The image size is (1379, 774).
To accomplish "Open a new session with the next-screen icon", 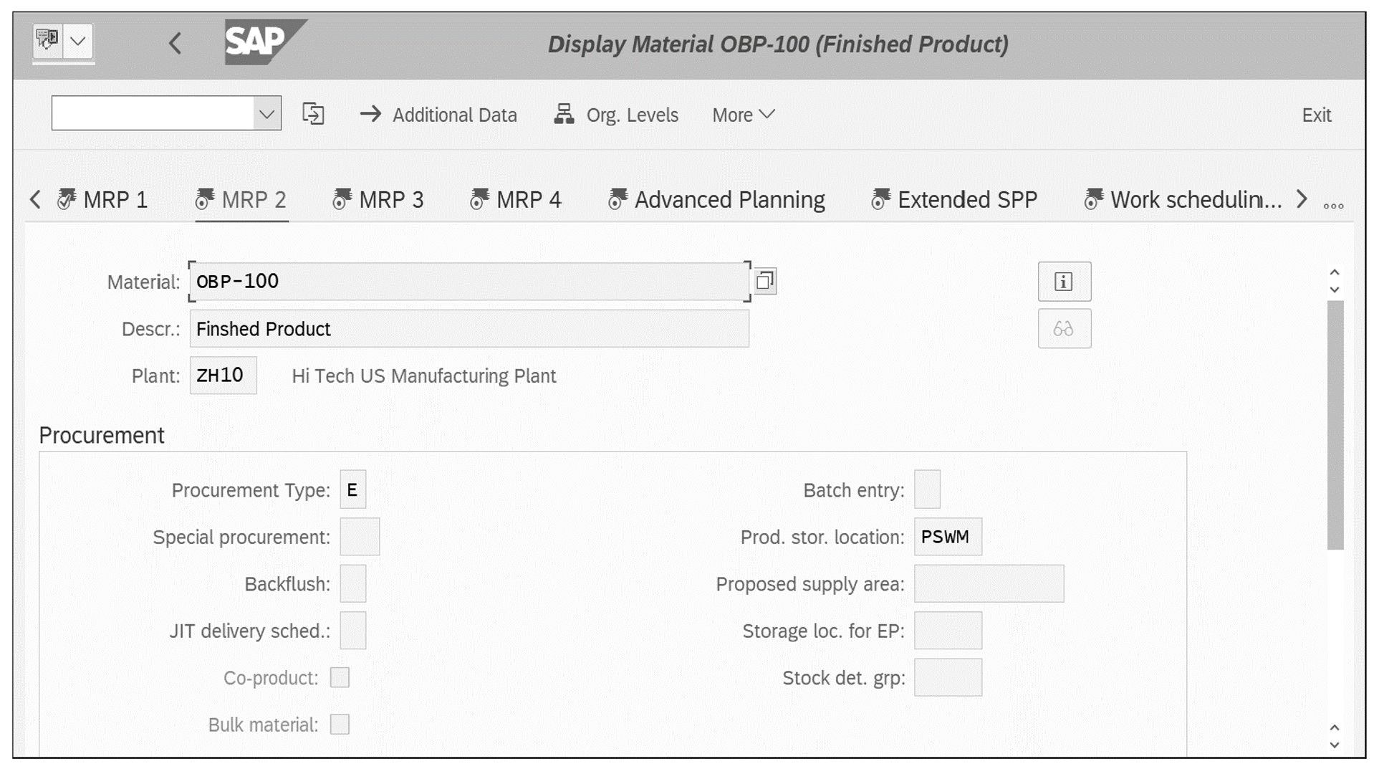I will coord(314,114).
